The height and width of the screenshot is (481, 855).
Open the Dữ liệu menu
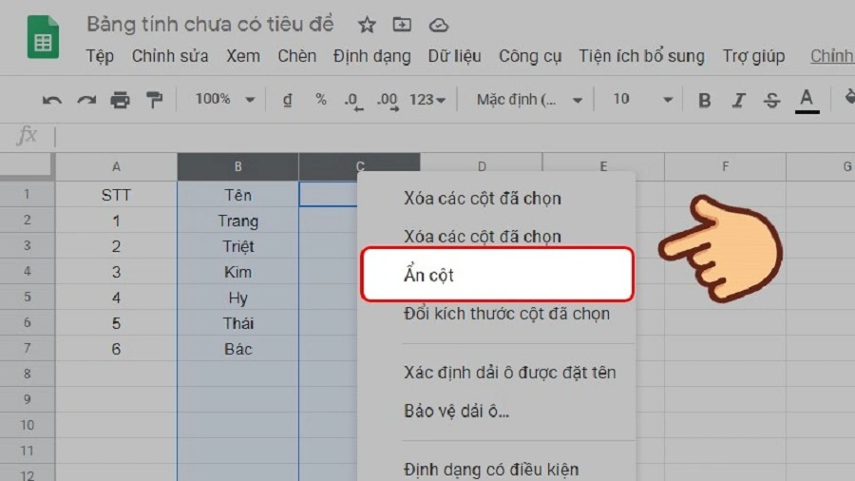click(x=455, y=56)
